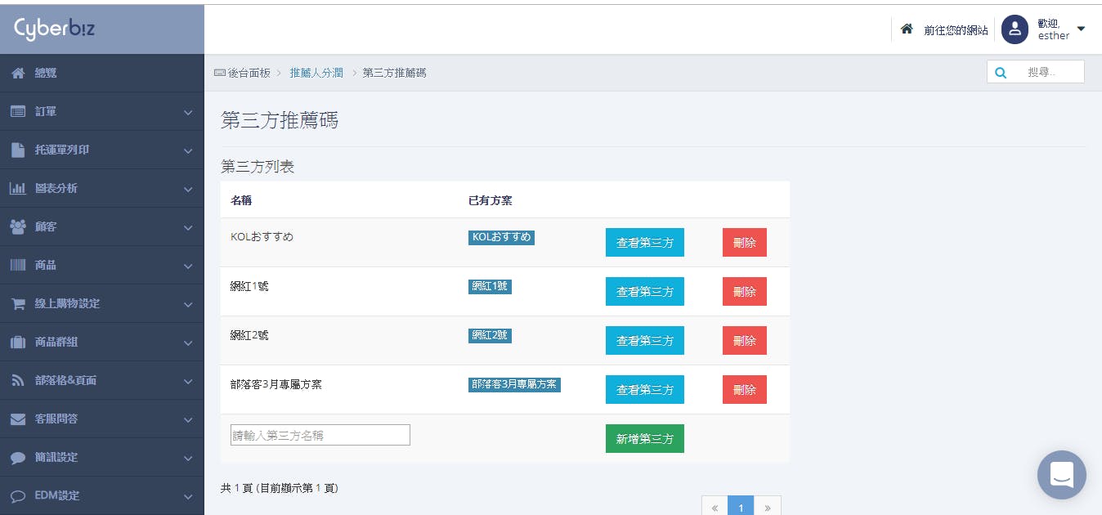Click the previous page « button

(x=715, y=507)
